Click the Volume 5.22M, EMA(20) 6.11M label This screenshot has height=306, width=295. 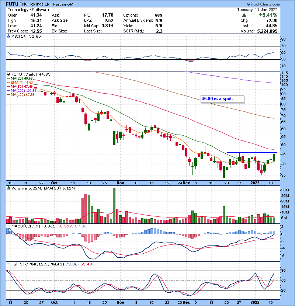(x=43, y=188)
